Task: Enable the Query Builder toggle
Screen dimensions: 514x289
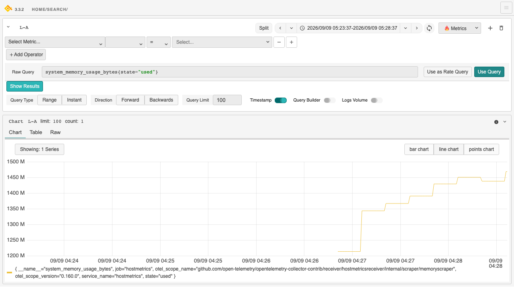Action: point(330,100)
